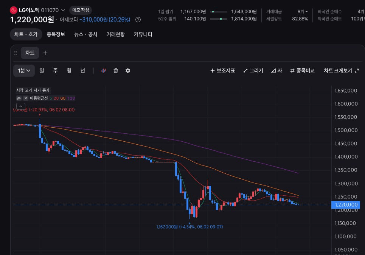This screenshot has height=255, width=365.
Task: Open the 그리기 drawing tool
Action: tap(253, 71)
